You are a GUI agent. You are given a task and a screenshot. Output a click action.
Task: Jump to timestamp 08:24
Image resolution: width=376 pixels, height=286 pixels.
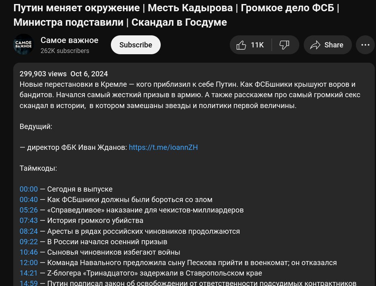(29, 231)
